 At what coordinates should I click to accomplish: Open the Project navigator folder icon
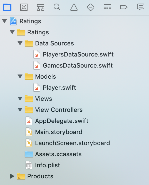click(x=7, y=7)
